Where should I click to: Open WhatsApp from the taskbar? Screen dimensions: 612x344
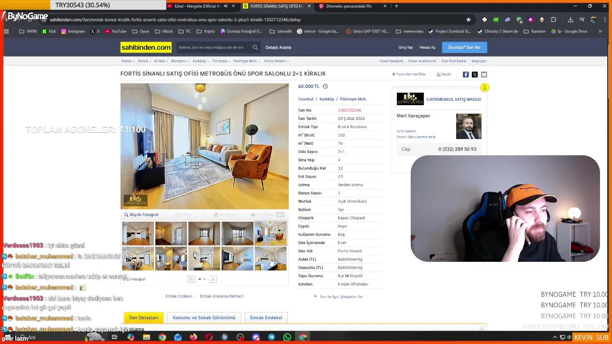(287, 337)
